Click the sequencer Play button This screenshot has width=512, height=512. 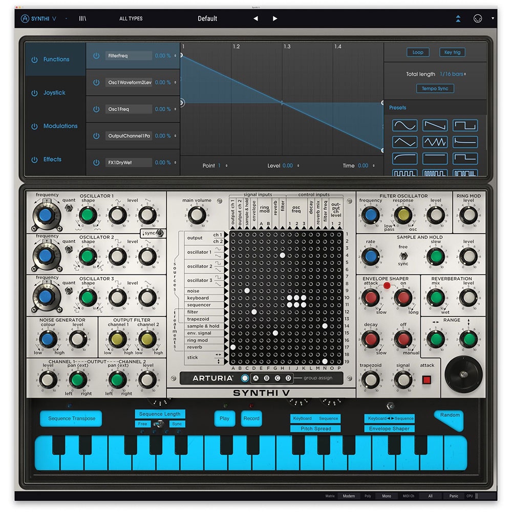point(224,419)
